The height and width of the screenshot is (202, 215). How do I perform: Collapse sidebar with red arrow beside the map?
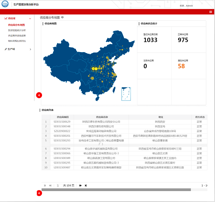[39, 95]
